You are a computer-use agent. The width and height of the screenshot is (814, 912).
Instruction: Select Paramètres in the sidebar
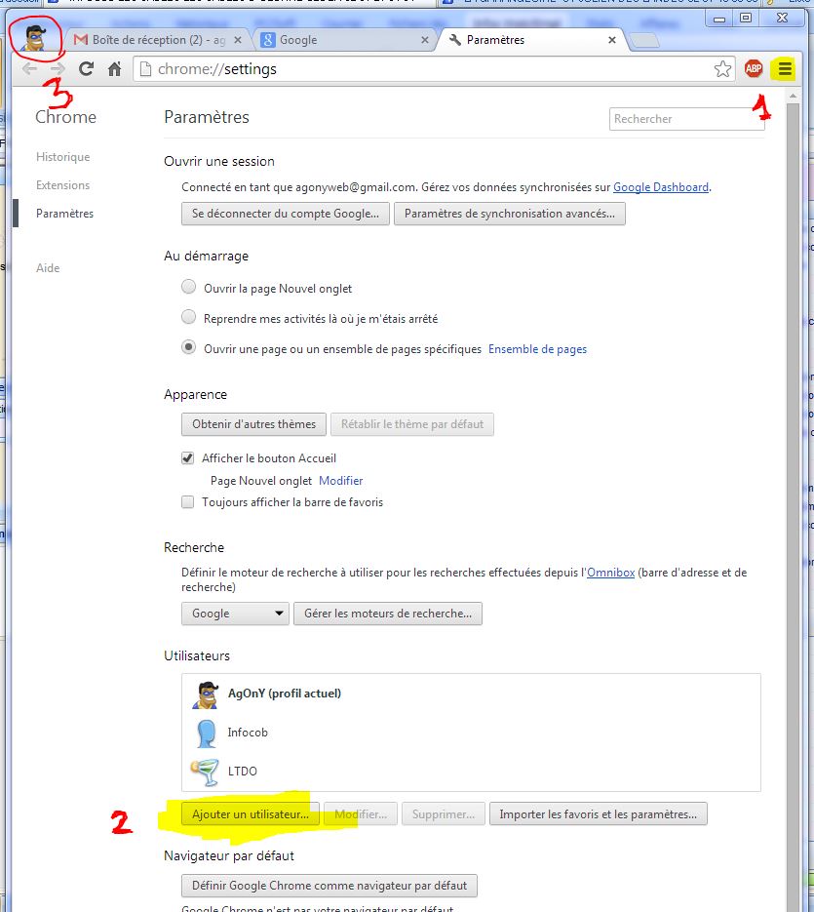point(64,214)
